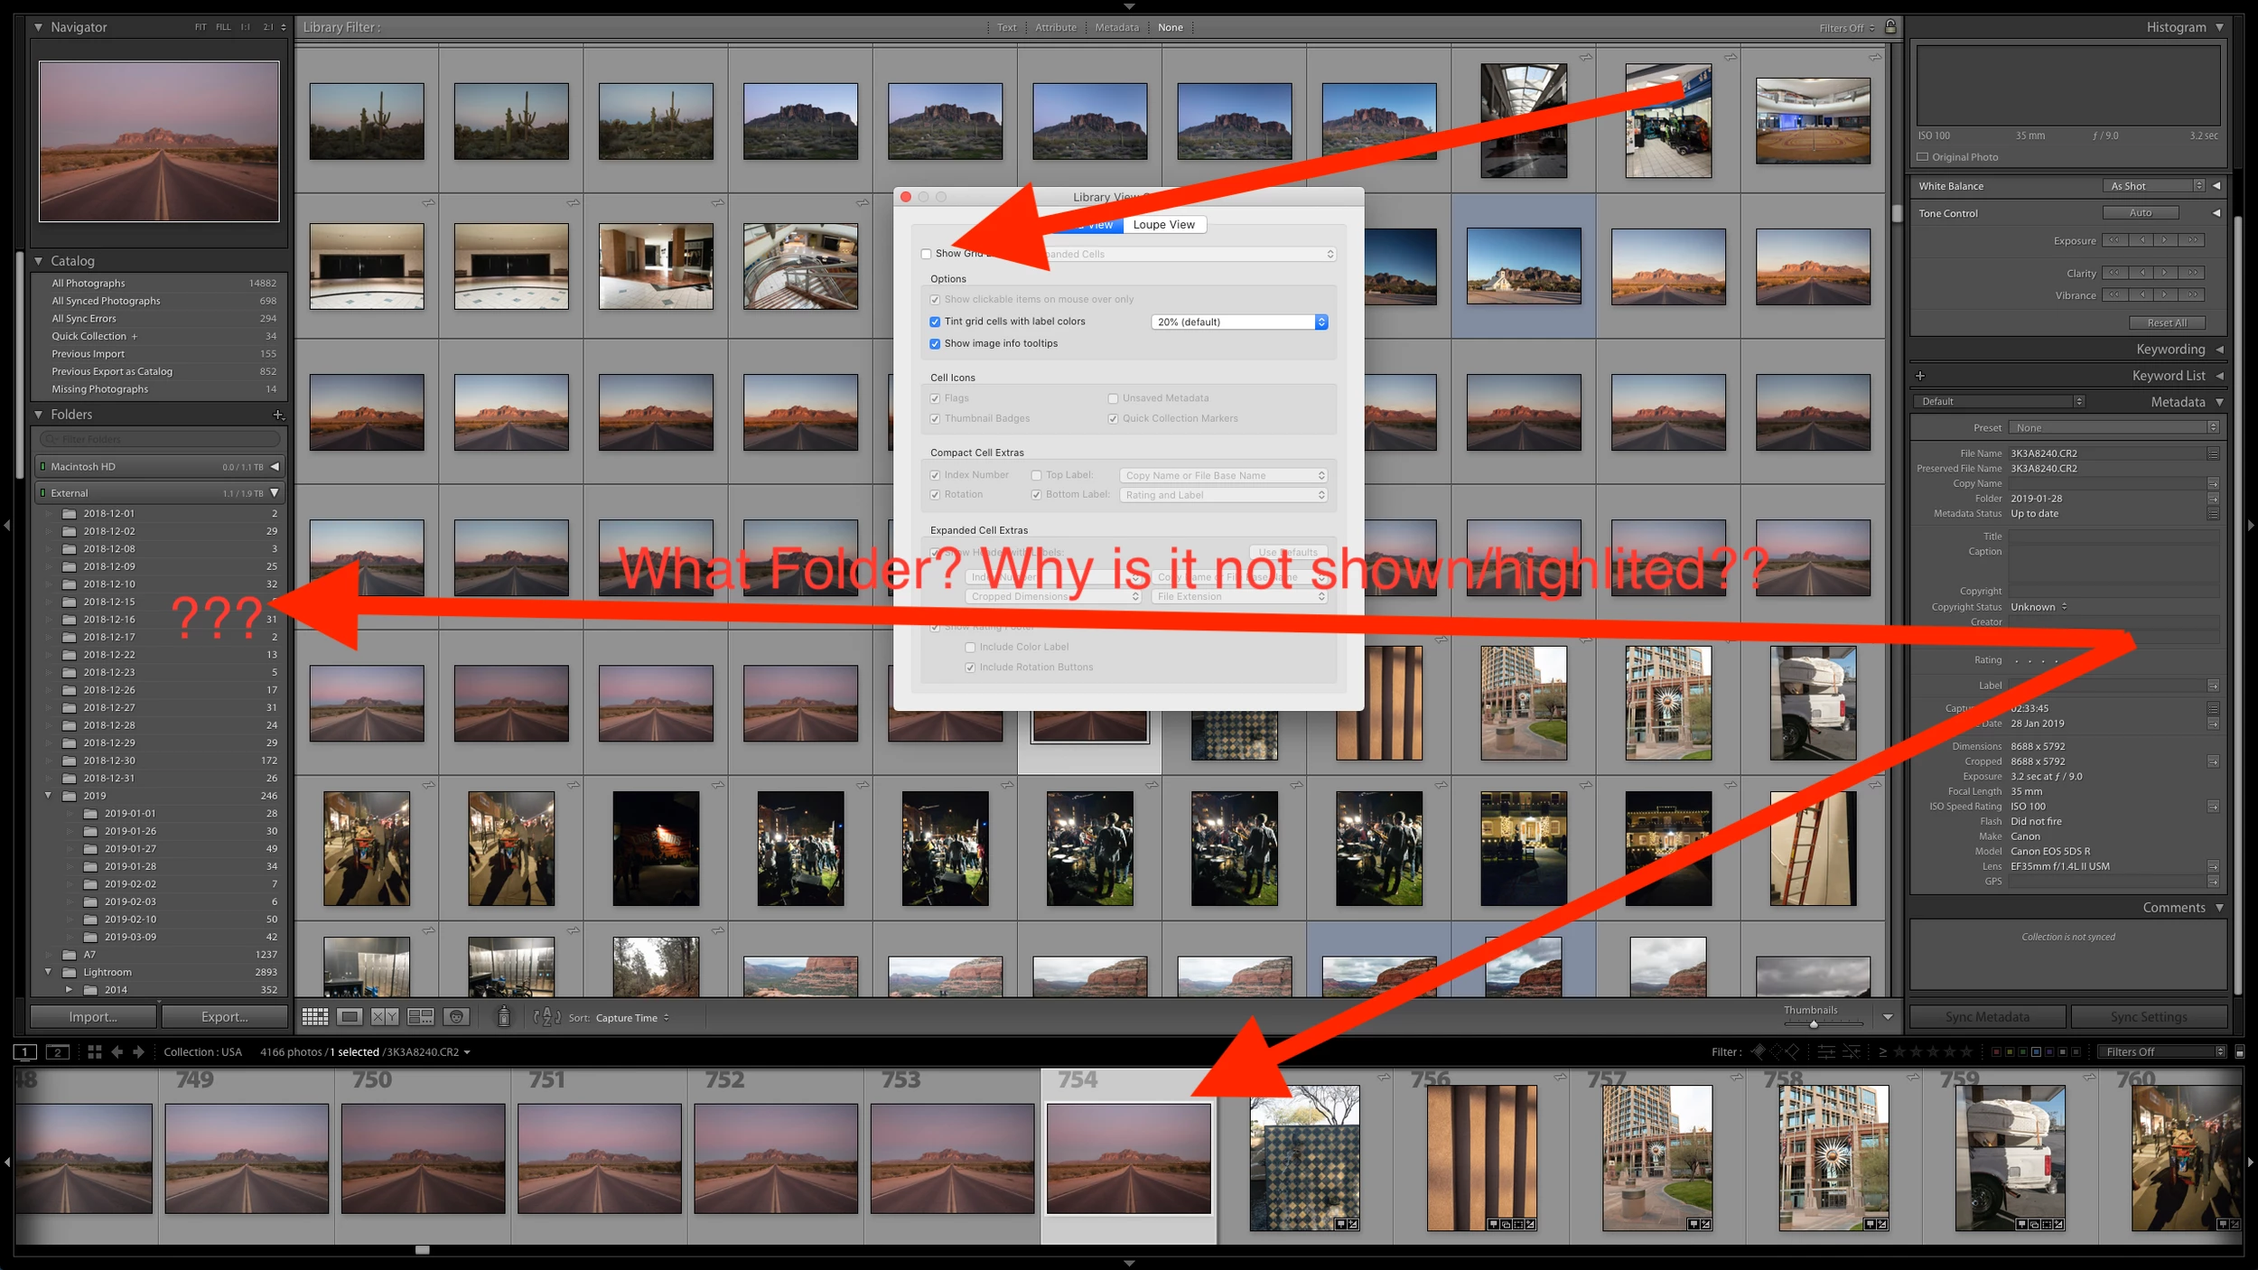Select the Painter spray can tool

point(504,1017)
